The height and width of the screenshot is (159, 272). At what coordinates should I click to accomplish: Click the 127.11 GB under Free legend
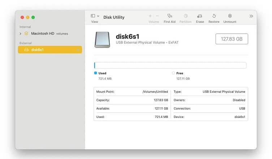(183, 79)
